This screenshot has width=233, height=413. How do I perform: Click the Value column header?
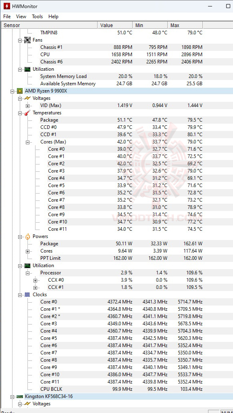click(x=115, y=25)
